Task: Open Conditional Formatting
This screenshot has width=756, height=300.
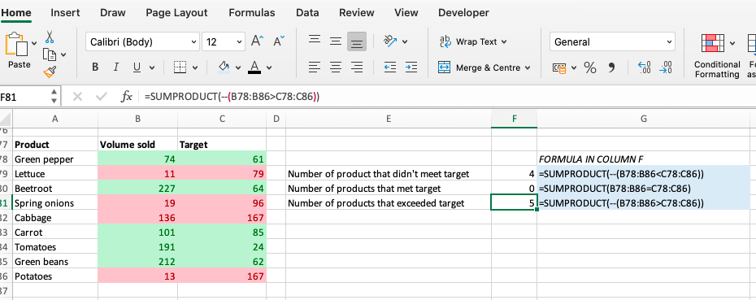Action: 717,56
